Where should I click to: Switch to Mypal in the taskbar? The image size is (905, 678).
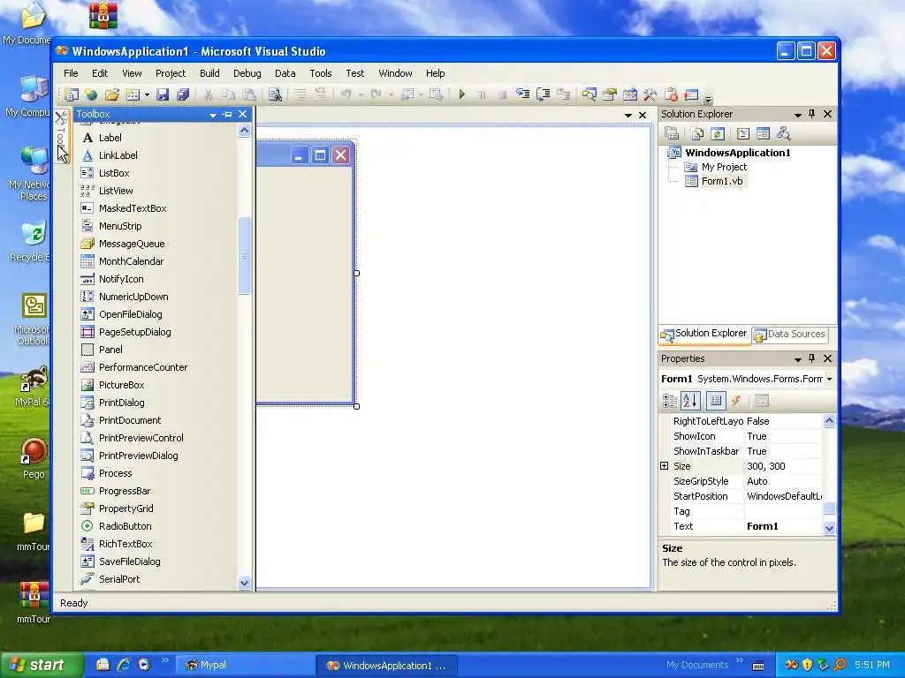click(x=244, y=666)
